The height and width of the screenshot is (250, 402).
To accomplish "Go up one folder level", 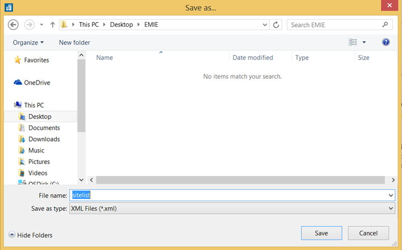I will (x=53, y=25).
